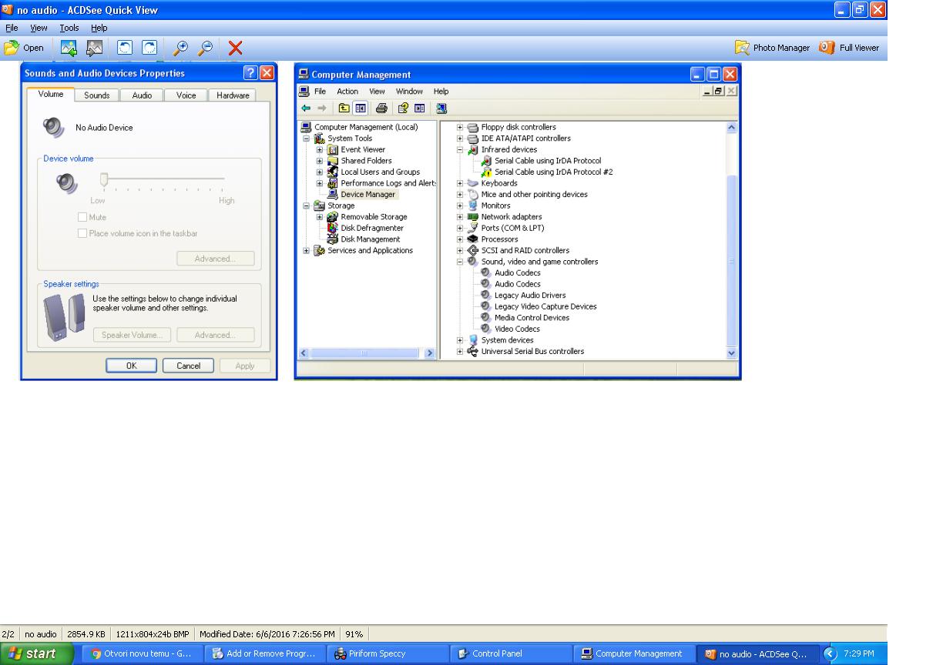Click the speaker icon beside No Audio Device
The image size is (933, 665).
point(52,127)
